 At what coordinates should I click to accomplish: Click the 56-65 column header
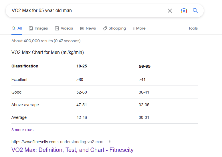144,66
